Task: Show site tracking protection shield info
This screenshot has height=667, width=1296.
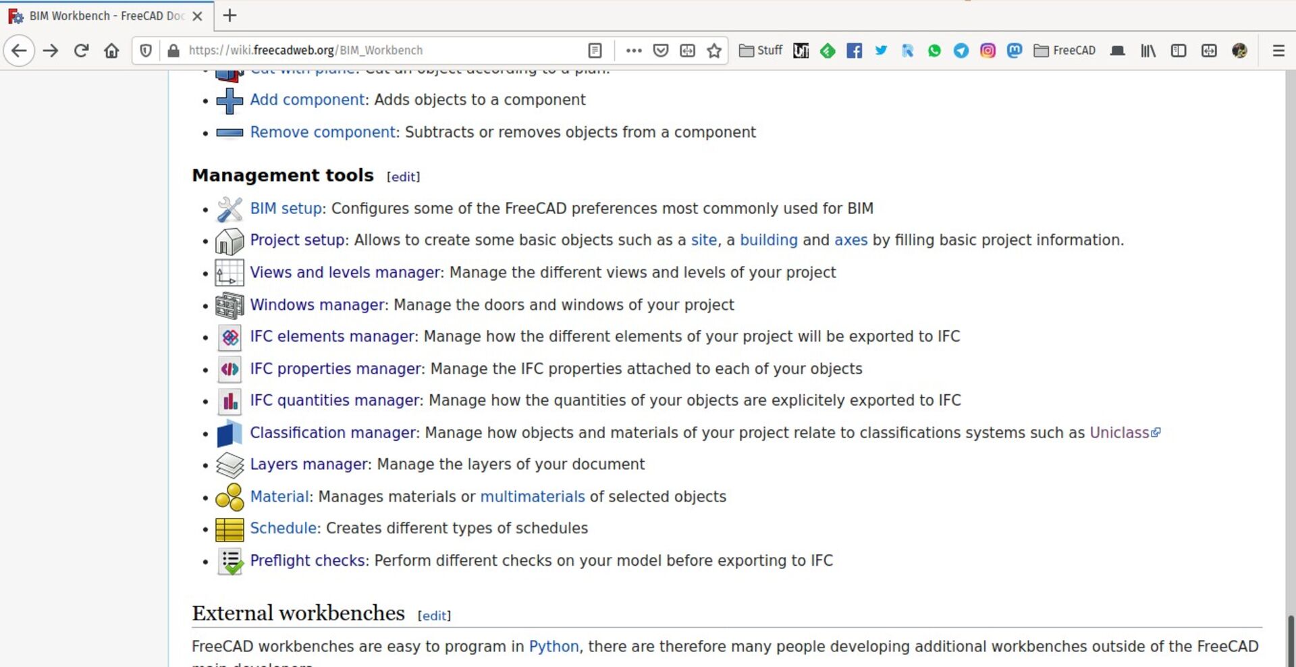Action: [x=146, y=51]
